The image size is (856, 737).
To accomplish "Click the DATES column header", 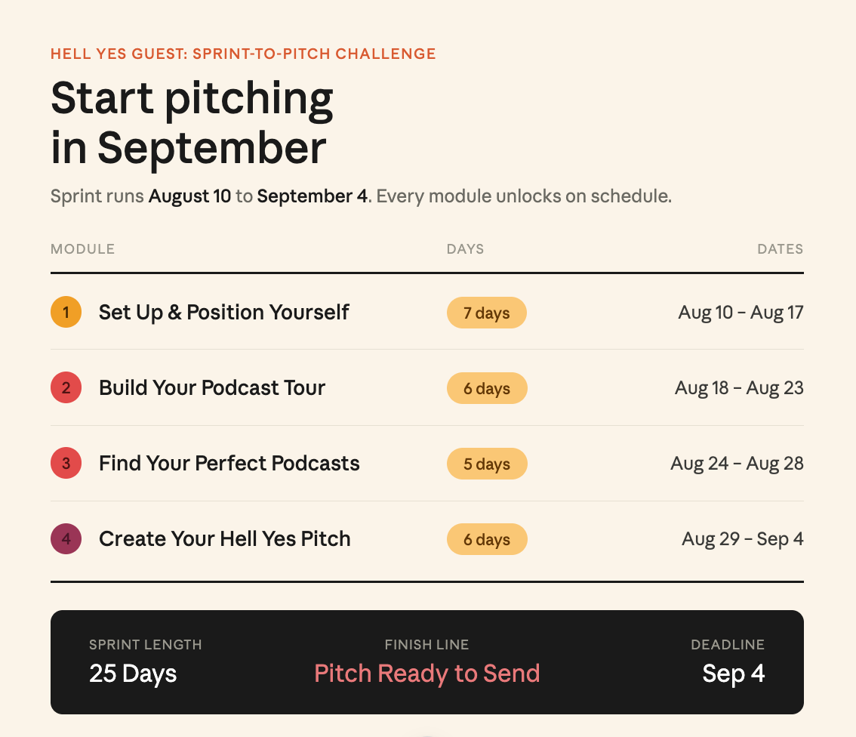I will coord(780,249).
